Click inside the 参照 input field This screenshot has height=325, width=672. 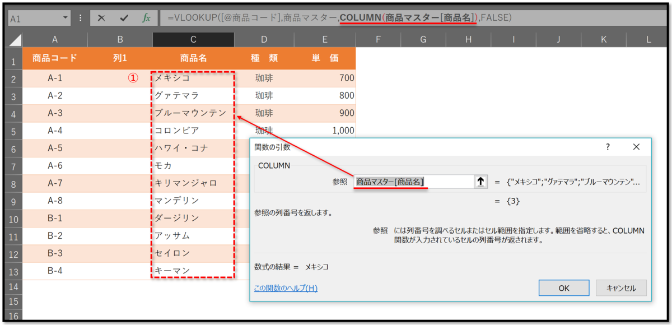coord(414,181)
